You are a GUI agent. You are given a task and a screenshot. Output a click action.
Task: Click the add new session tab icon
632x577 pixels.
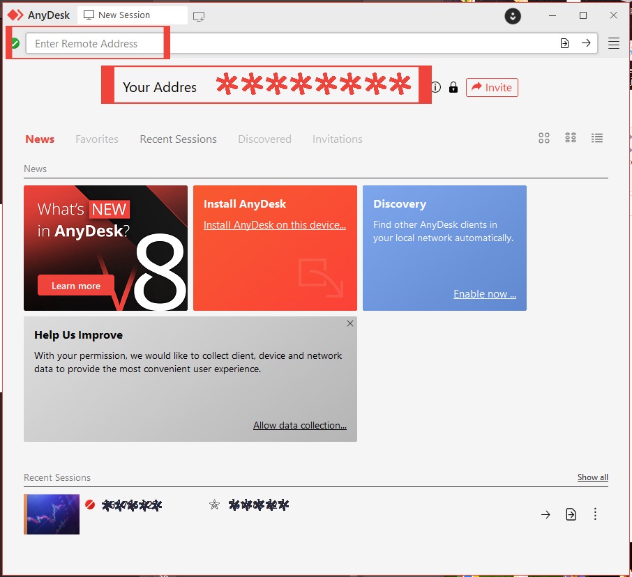pos(199,15)
